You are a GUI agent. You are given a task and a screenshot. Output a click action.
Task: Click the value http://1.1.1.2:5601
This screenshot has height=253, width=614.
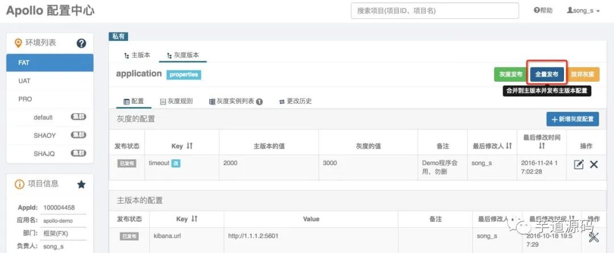pyautogui.click(x=254, y=236)
